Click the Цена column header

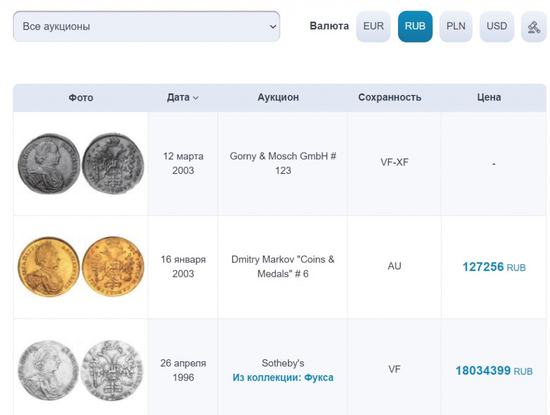pos(489,98)
